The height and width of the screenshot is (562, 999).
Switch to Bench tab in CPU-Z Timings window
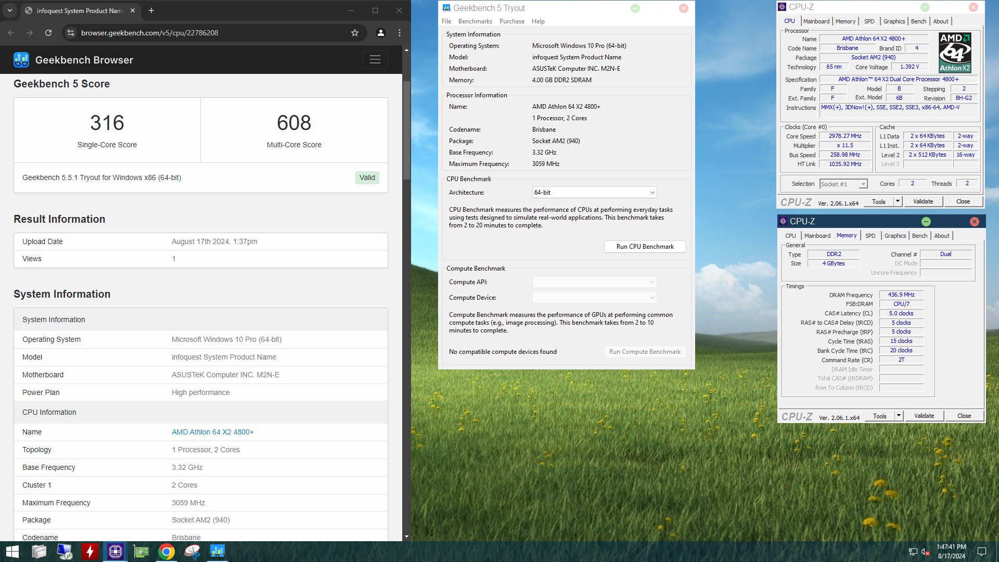[x=920, y=236]
